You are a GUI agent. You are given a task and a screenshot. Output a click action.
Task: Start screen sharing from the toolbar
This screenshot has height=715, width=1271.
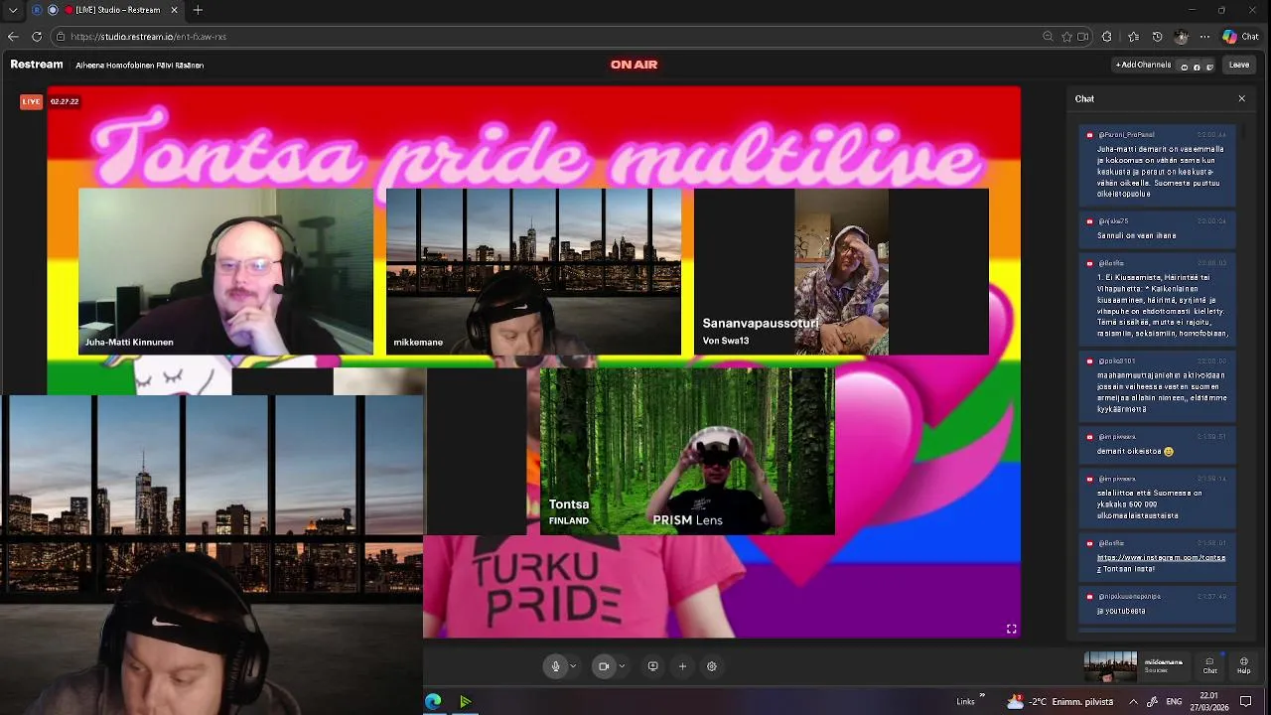click(x=652, y=666)
